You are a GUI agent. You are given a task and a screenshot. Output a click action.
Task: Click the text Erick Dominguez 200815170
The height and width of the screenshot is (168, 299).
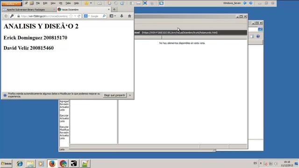click(x=36, y=38)
